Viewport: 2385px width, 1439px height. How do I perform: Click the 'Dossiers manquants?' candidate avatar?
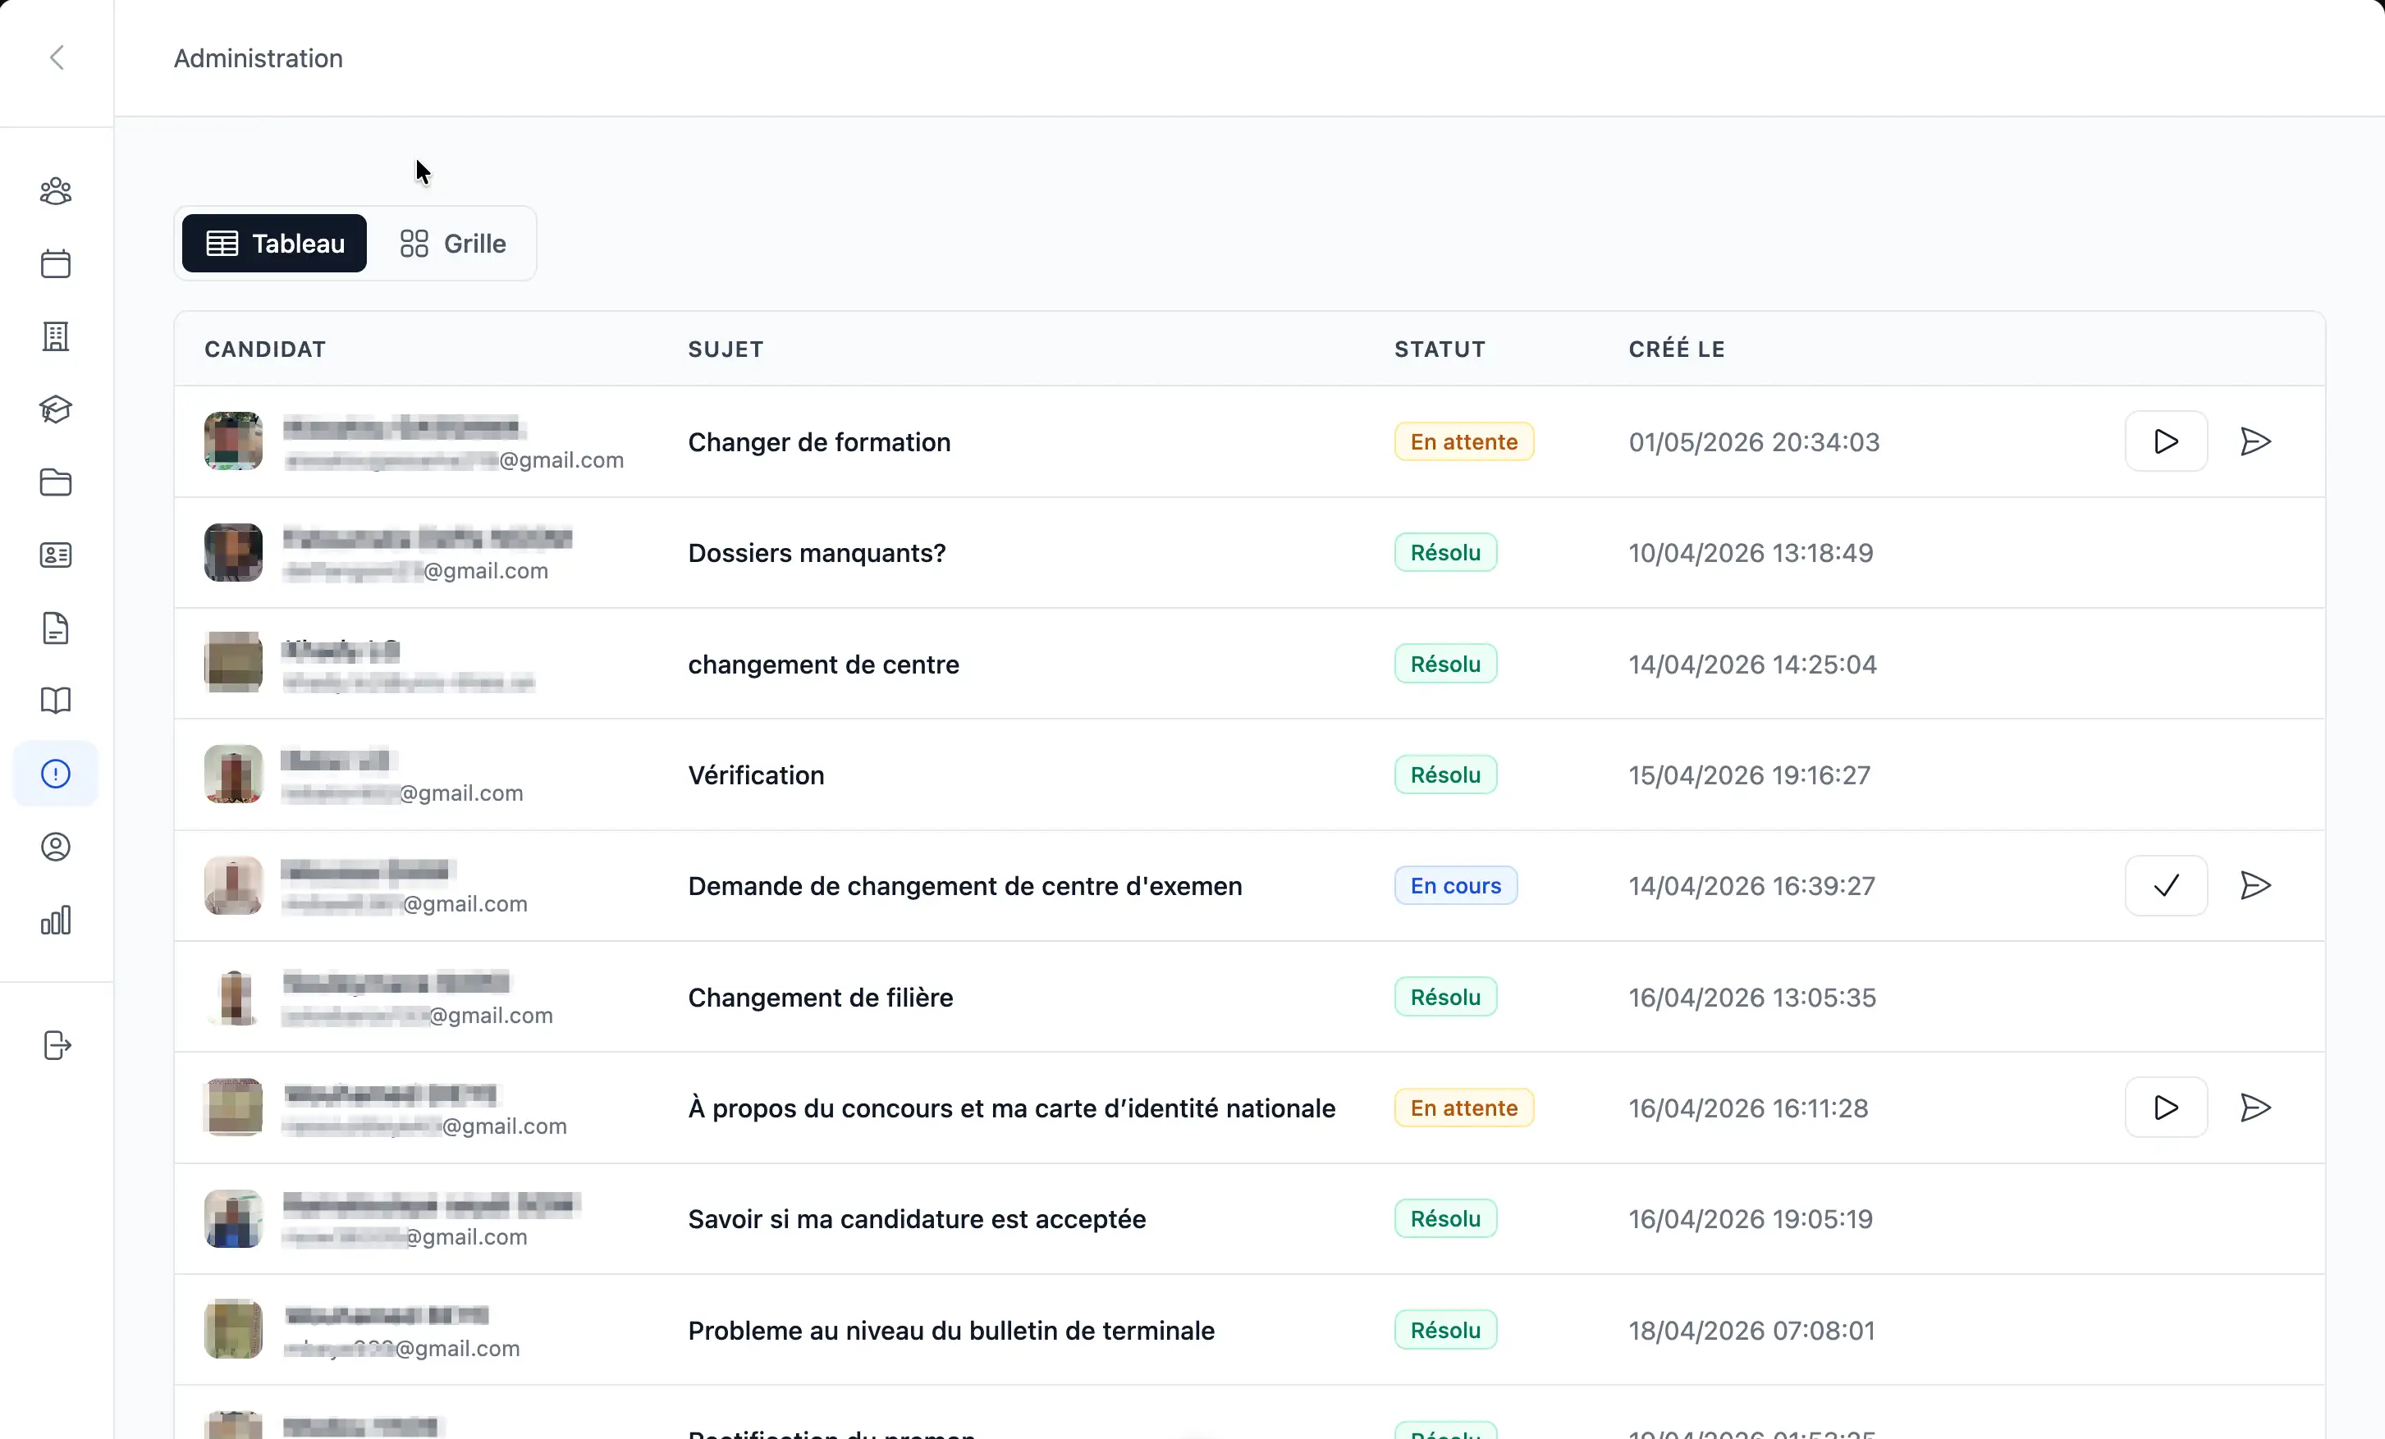(233, 553)
